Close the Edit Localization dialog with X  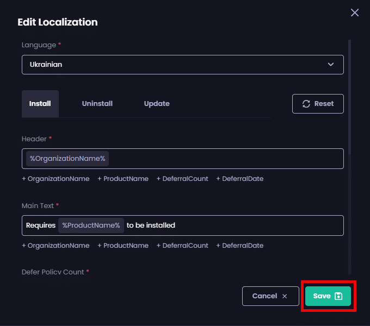[x=355, y=12]
